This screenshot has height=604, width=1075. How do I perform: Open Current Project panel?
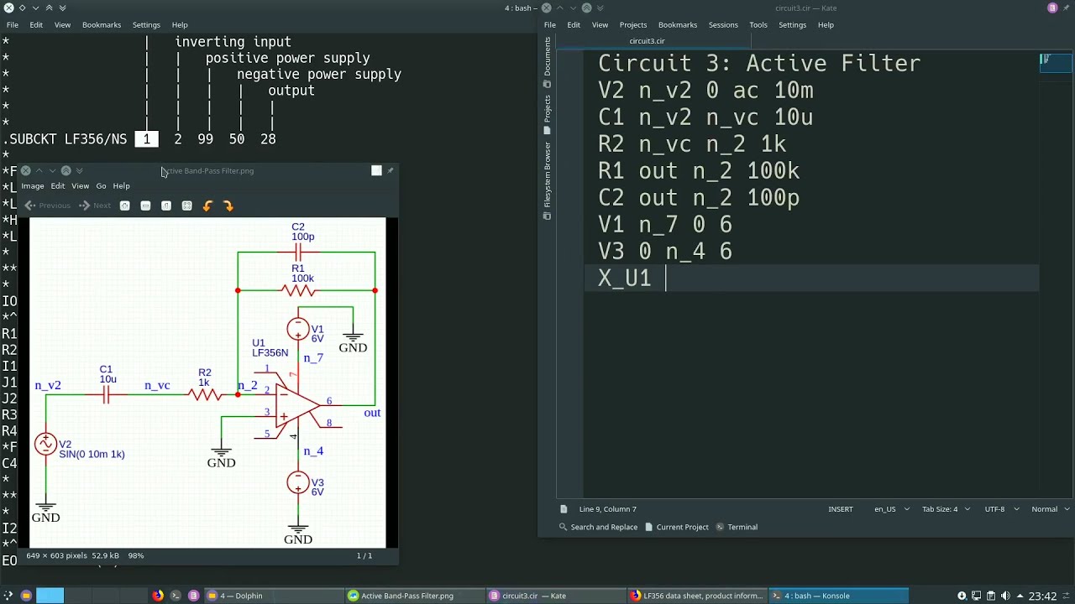click(677, 527)
